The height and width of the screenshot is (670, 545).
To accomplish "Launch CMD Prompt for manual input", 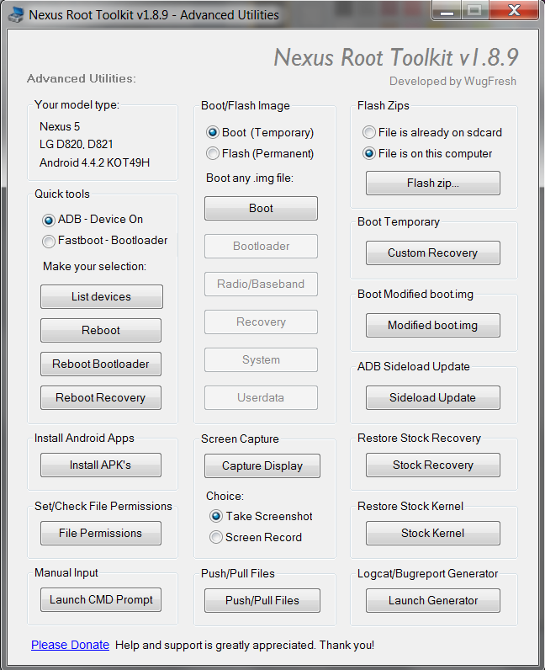I will (101, 601).
